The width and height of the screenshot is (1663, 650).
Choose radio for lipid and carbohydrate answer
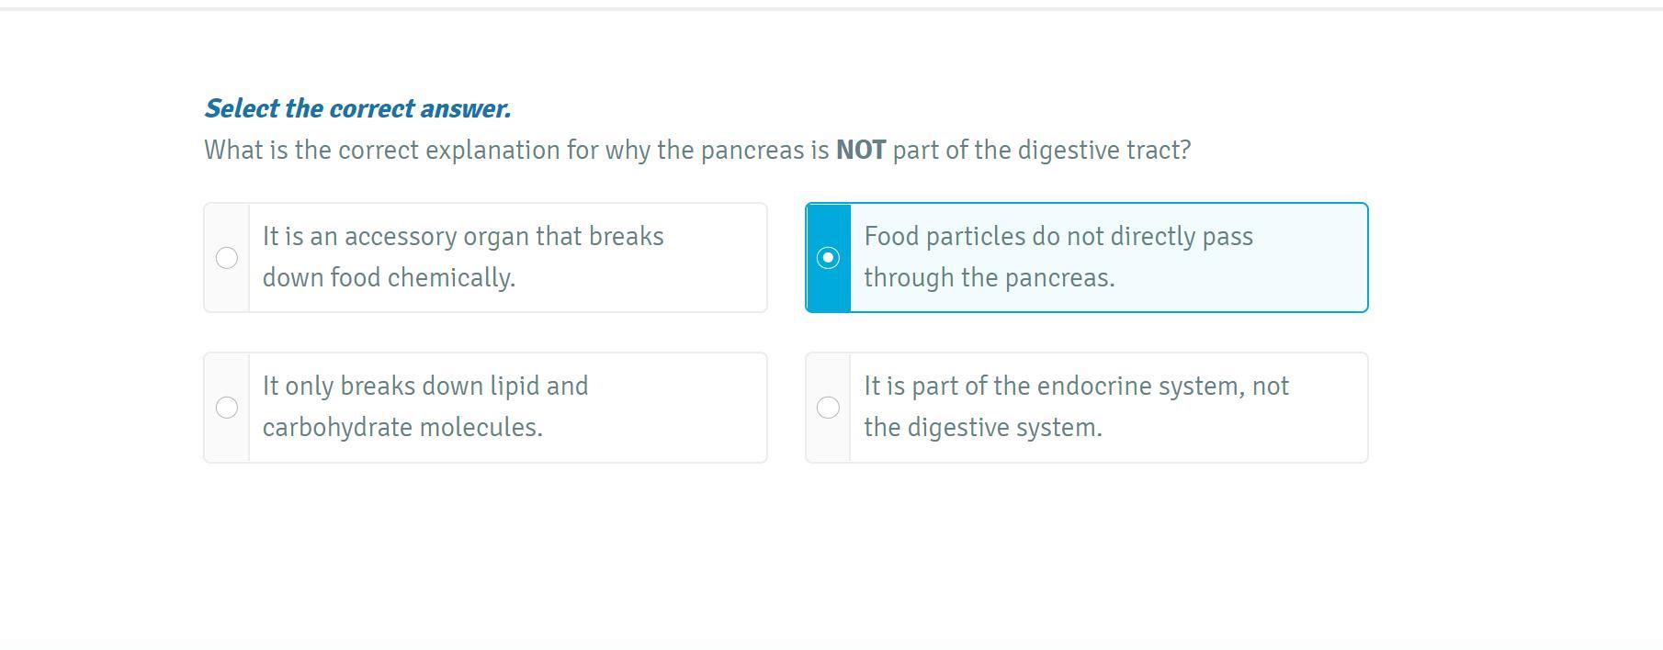tap(227, 408)
